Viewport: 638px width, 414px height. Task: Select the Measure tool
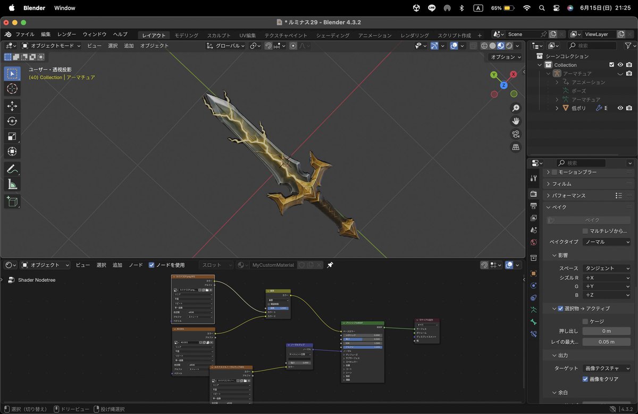coord(12,184)
